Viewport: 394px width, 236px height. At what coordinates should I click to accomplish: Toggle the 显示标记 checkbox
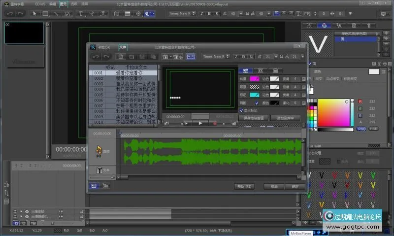[241, 111]
